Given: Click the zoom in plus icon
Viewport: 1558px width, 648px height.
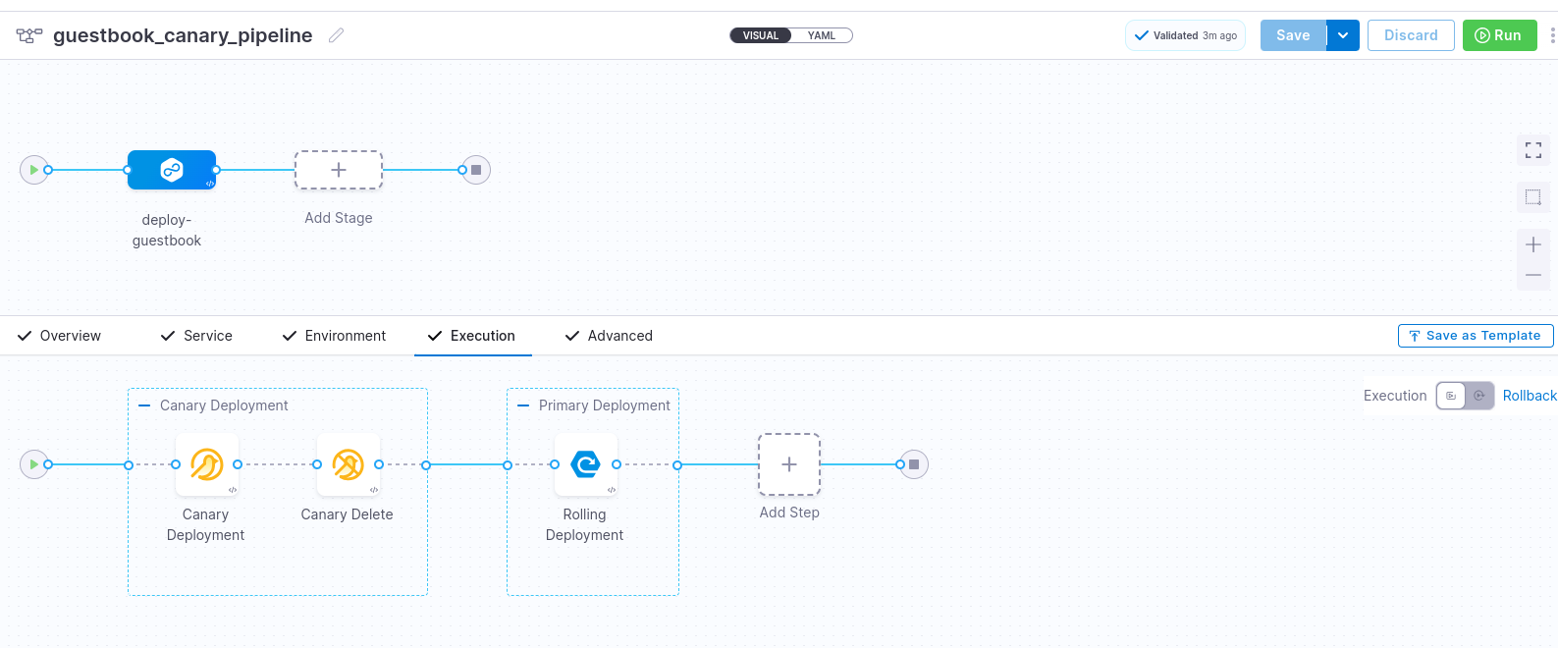Looking at the screenshot, I should (x=1532, y=244).
